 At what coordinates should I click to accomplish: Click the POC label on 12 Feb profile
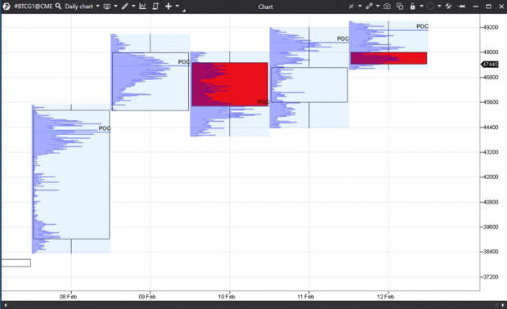pos(422,26)
